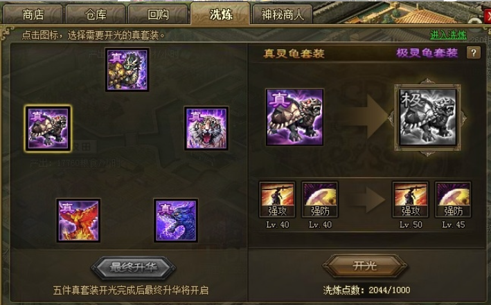Select the 洗炼 tab
Image resolution: width=491 pixels, height=305 pixels.
point(220,14)
